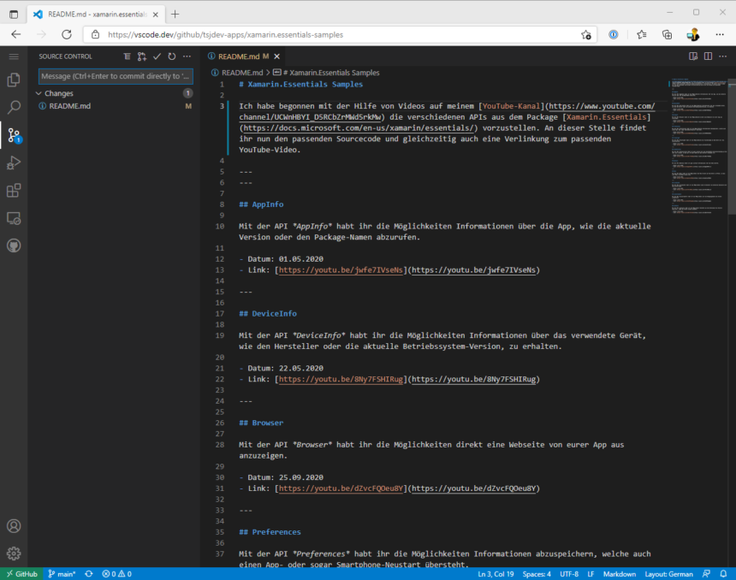This screenshot has height=580, width=736.
Task: Open README.md preview to the side
Action: (x=692, y=55)
